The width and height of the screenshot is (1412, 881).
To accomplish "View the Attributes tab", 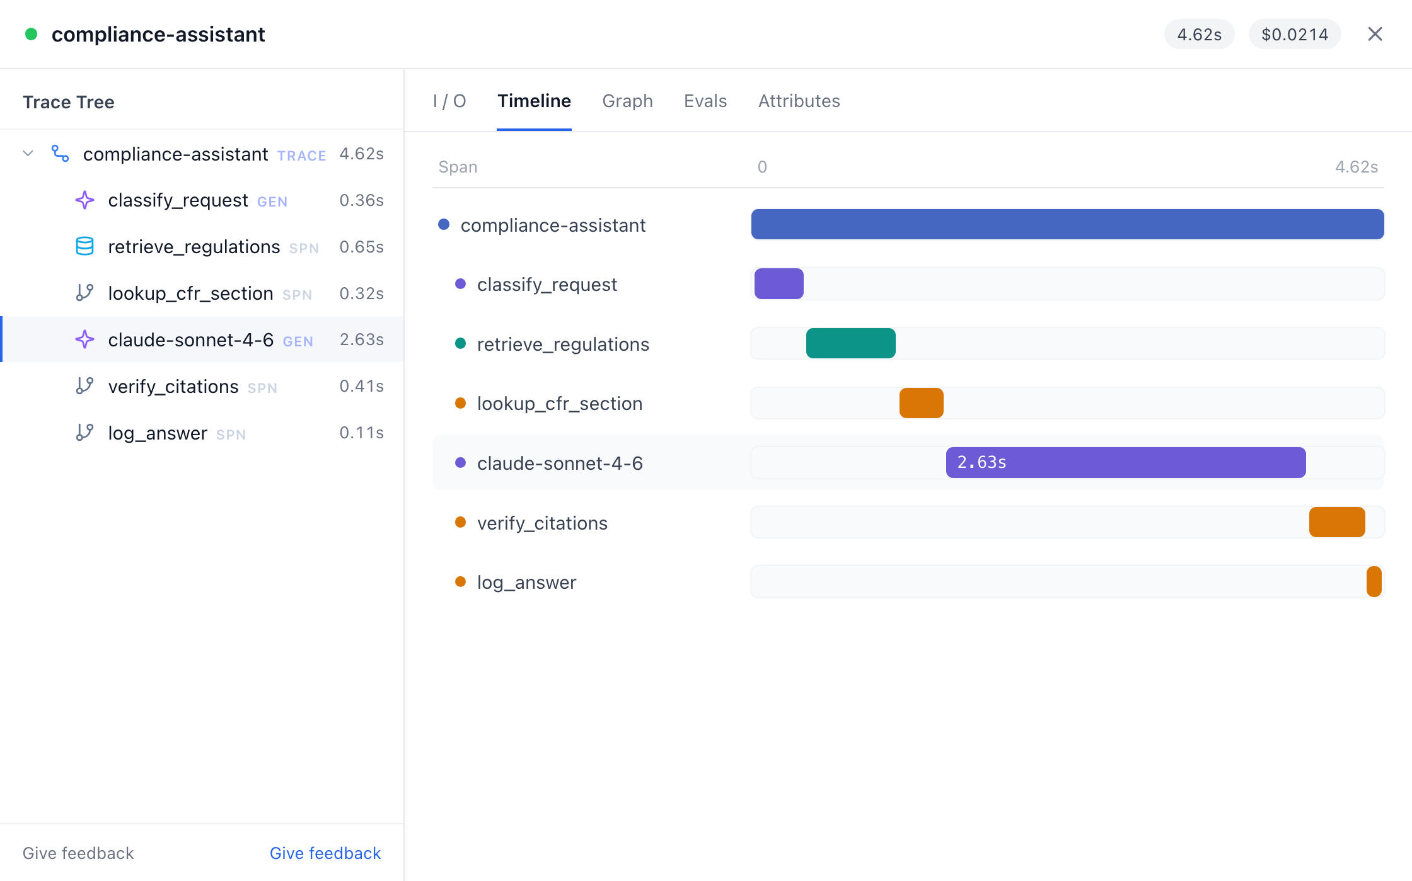I will click(799, 101).
